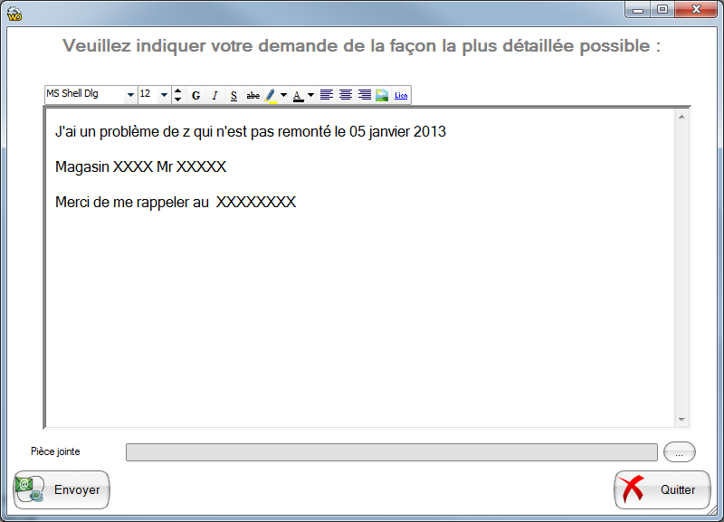Apply italic formatting to the text

pyautogui.click(x=214, y=94)
